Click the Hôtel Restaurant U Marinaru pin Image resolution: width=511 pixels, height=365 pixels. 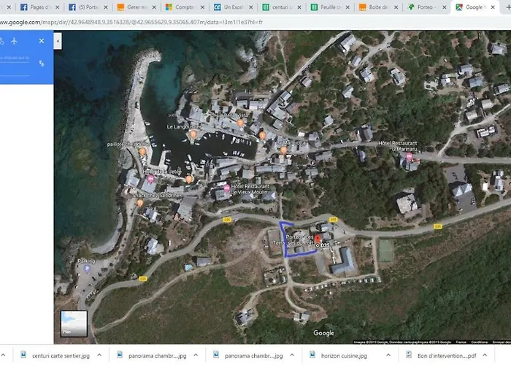tap(410, 157)
